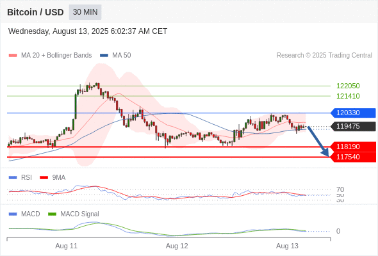Click the 122050 resistance level label
Screen dimensions: 378x256
pos(348,86)
